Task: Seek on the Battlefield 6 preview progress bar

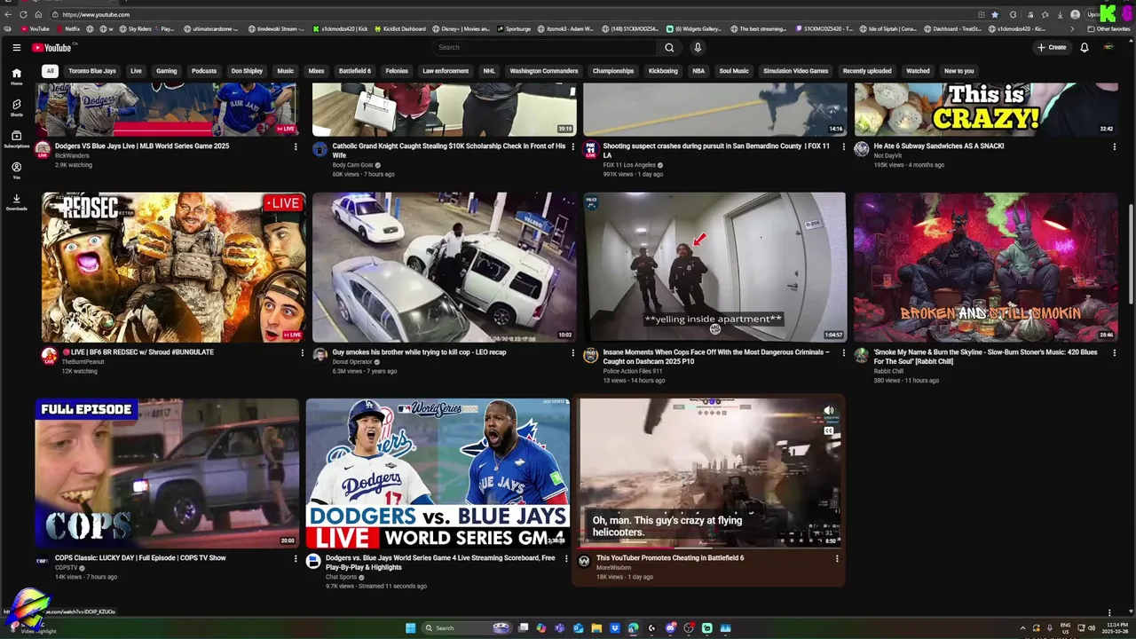Action: click(710, 547)
